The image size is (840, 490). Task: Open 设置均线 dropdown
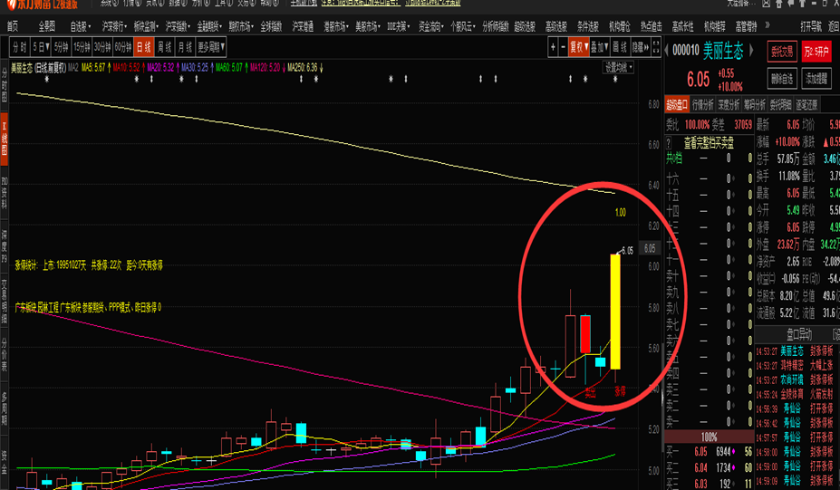coord(619,67)
